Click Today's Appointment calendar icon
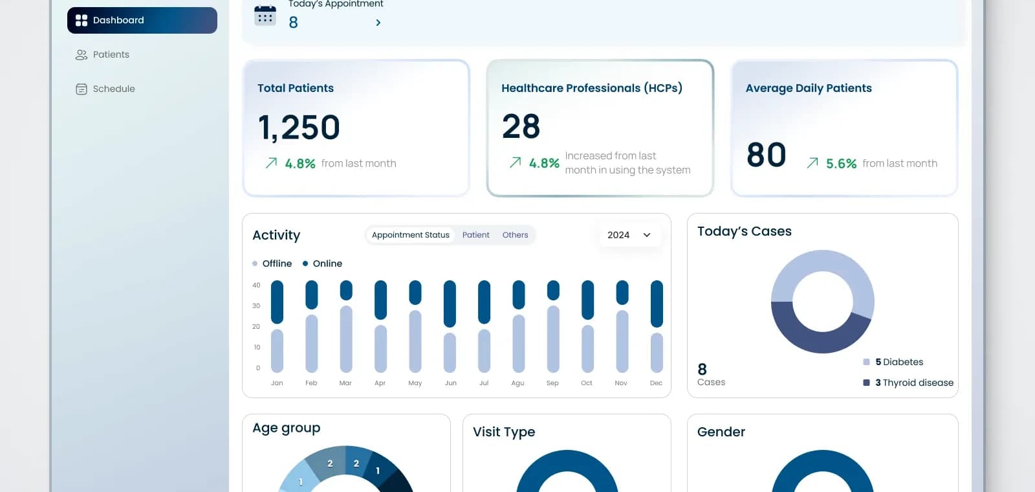The height and width of the screenshot is (492, 1035). pyautogui.click(x=265, y=16)
